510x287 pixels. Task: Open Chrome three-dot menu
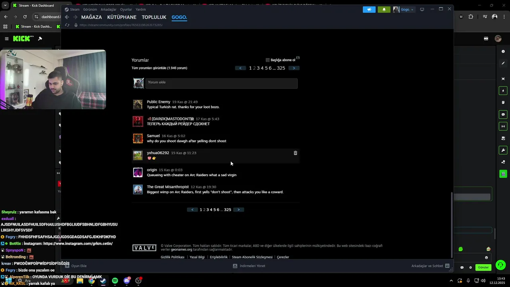[504, 17]
